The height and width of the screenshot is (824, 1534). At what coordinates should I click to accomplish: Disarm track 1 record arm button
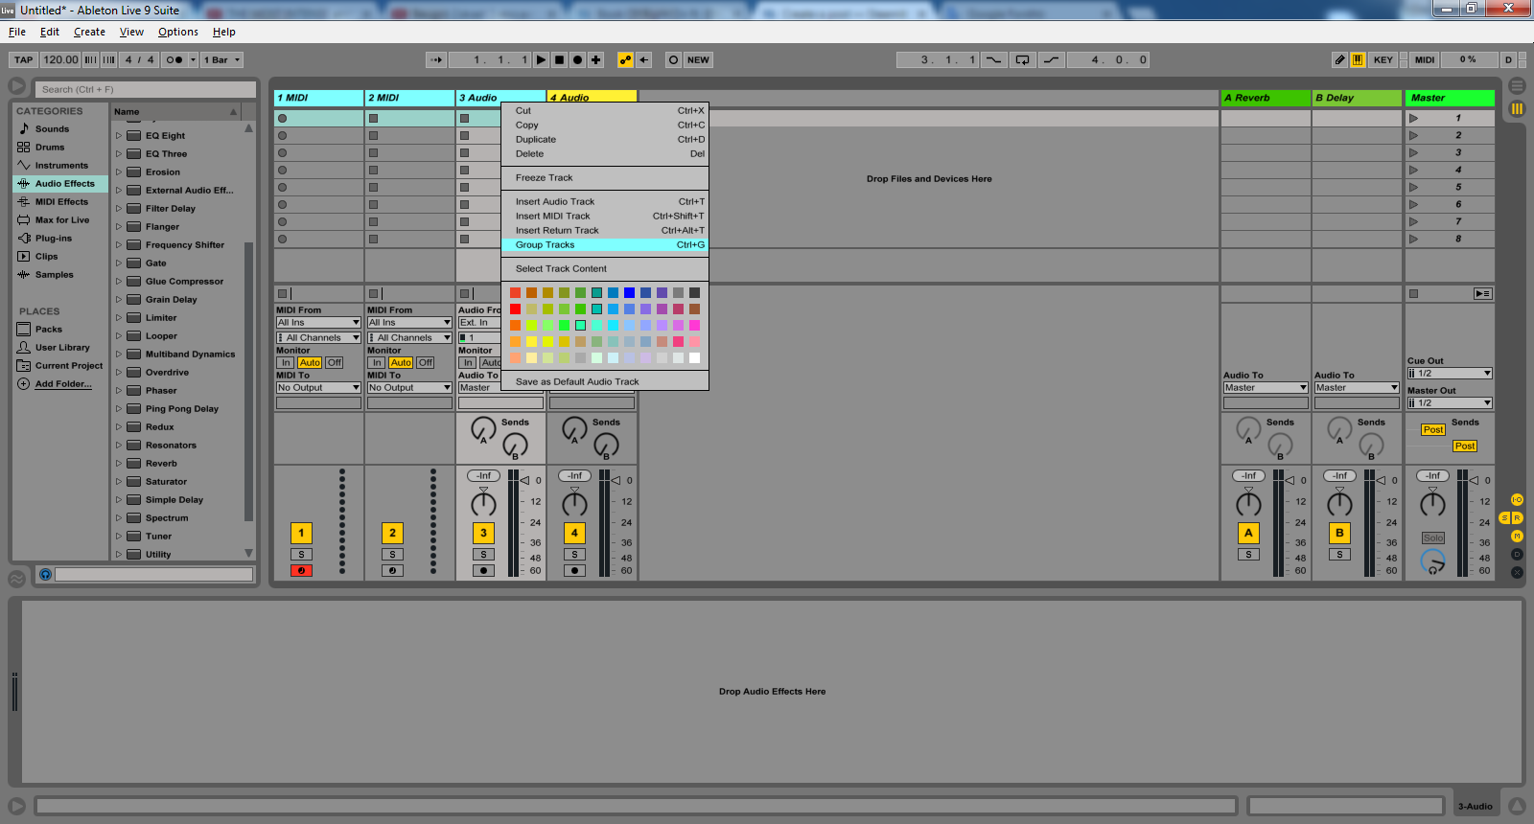[301, 571]
